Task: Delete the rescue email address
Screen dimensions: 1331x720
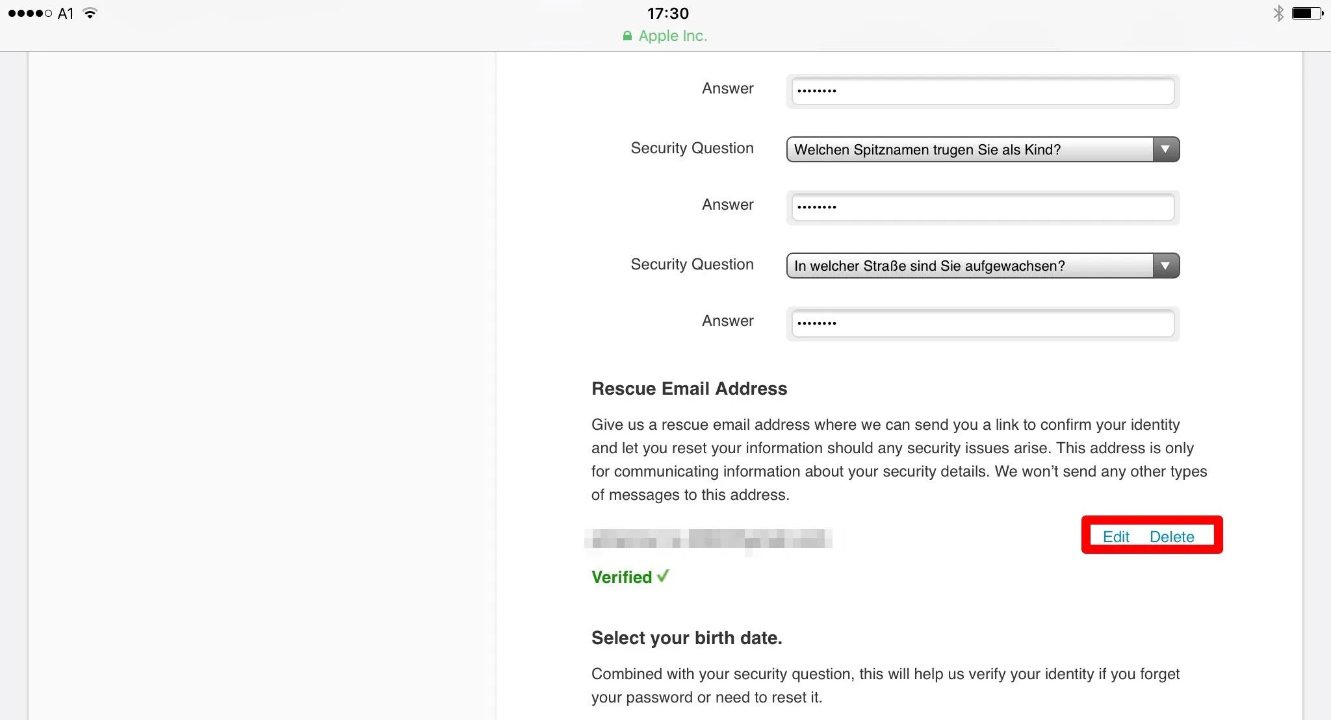Action: point(1172,537)
